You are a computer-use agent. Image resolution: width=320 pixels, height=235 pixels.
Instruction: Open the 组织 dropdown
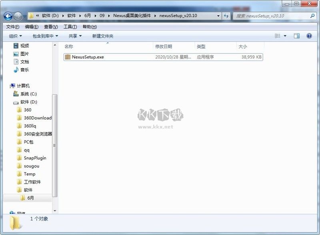tap(15, 36)
